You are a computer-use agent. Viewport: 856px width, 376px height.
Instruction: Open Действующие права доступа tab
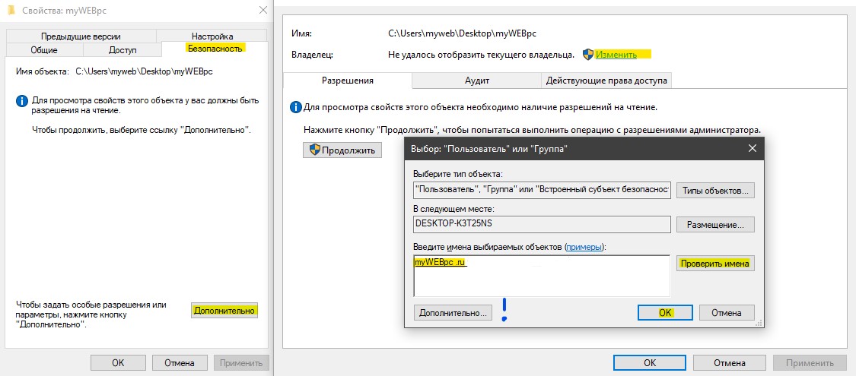pyautogui.click(x=606, y=80)
